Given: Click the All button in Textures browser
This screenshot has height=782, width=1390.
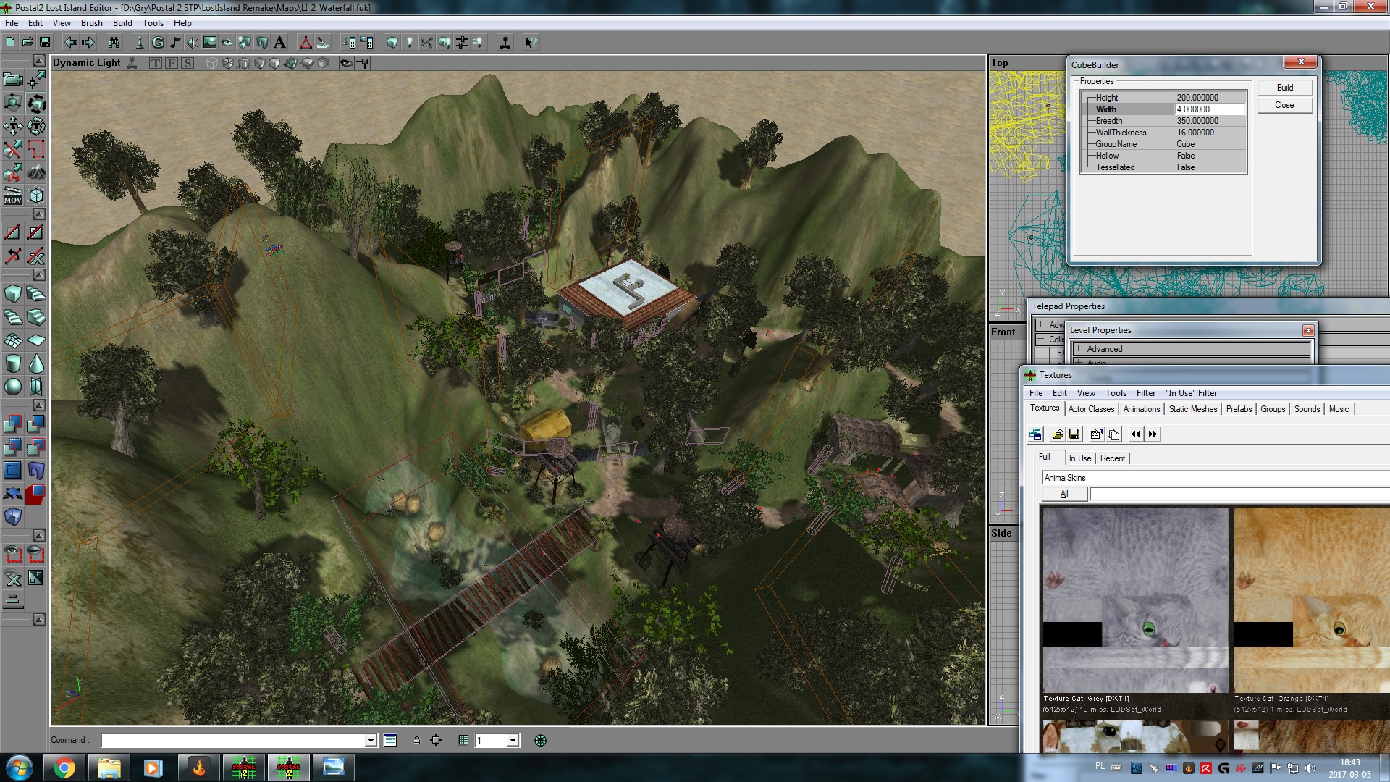Looking at the screenshot, I should pyautogui.click(x=1064, y=494).
